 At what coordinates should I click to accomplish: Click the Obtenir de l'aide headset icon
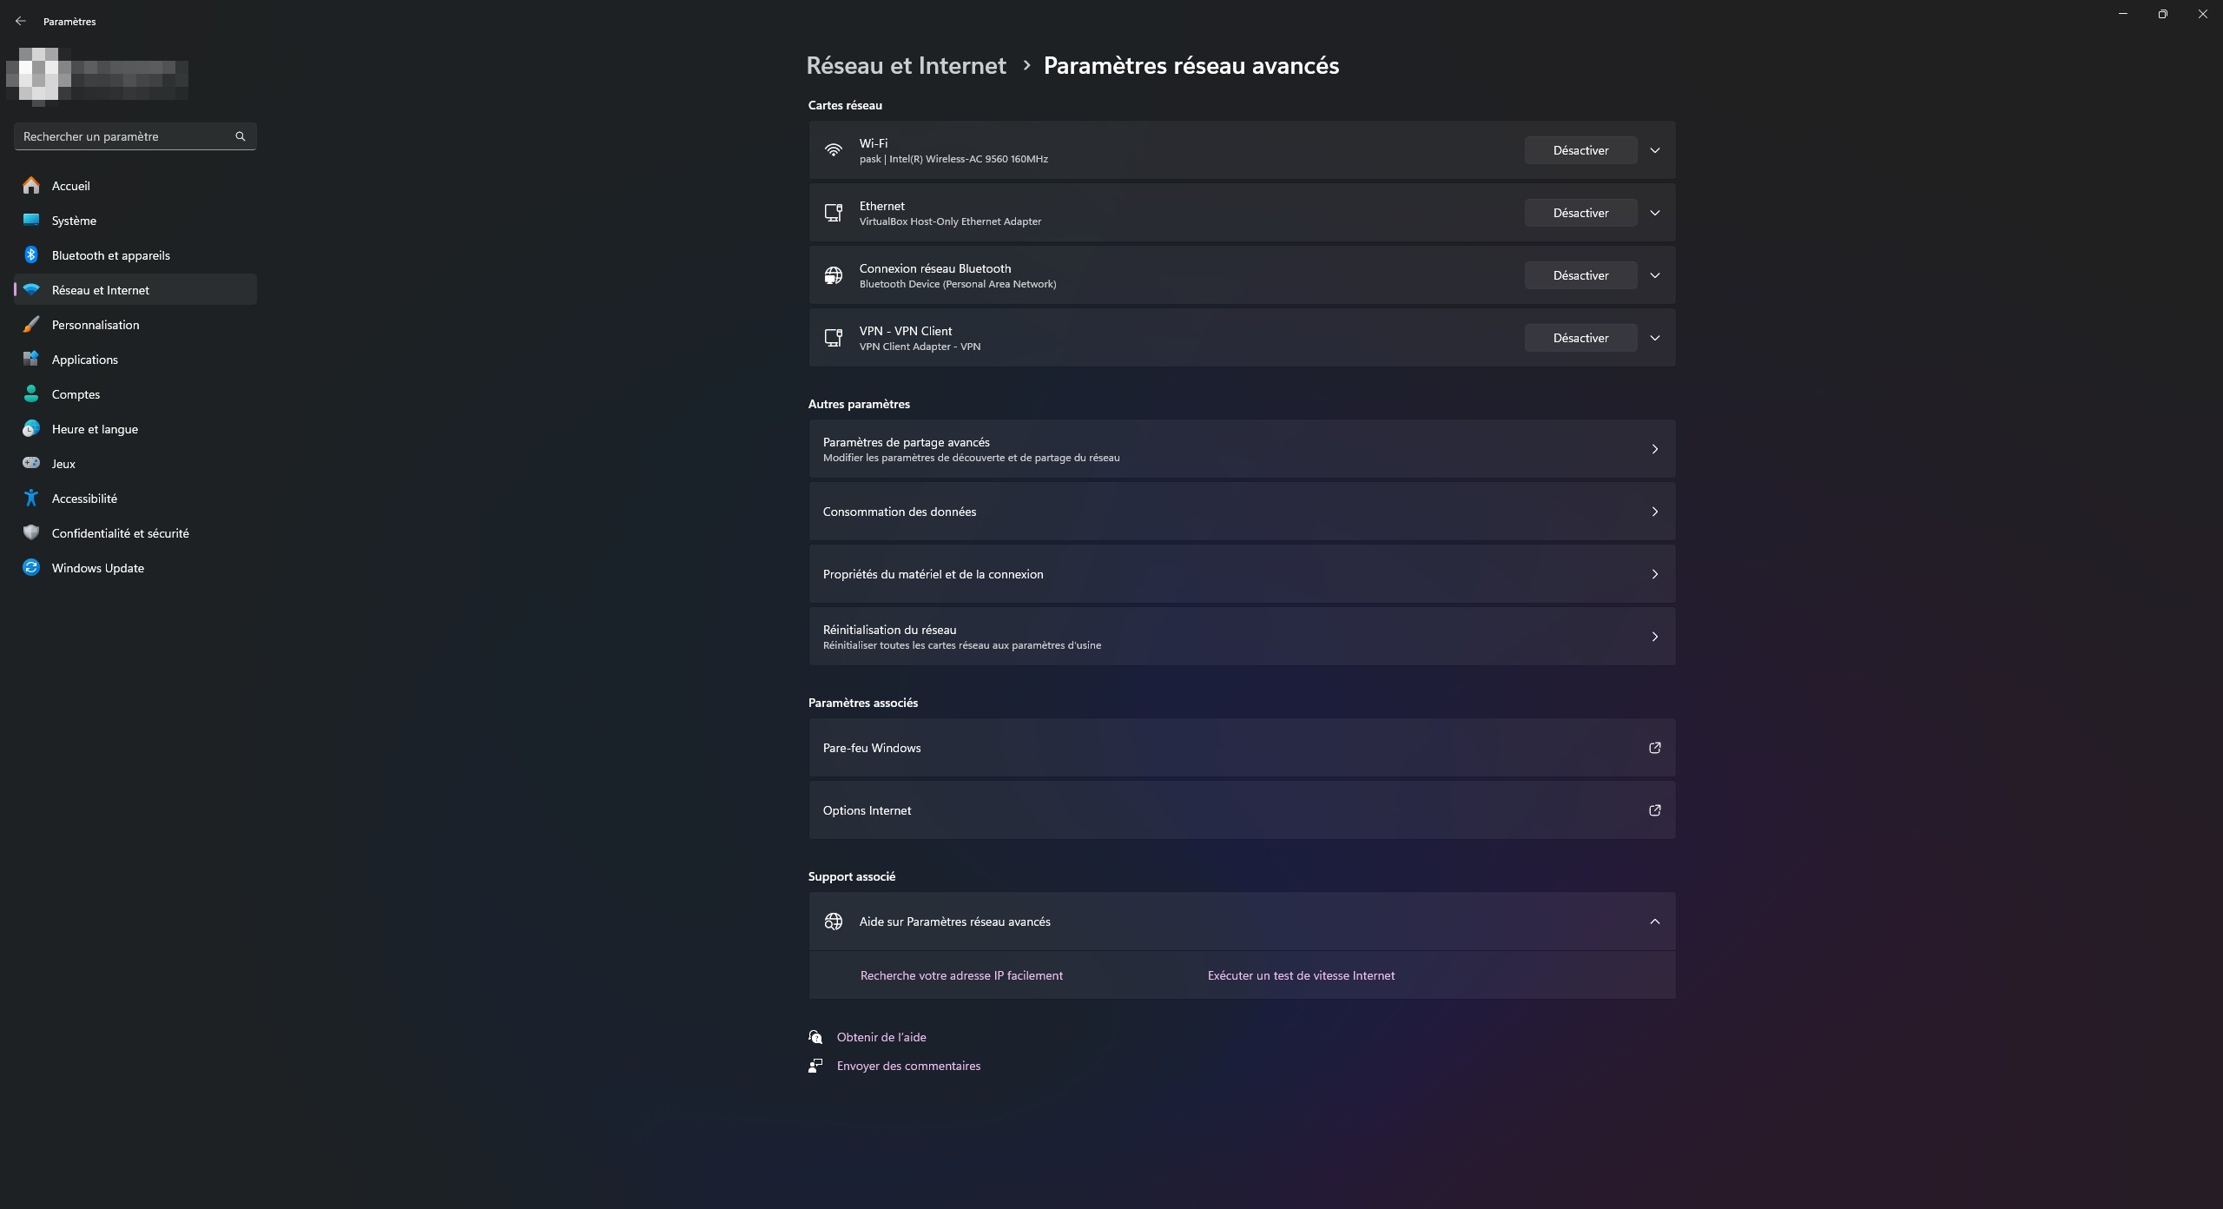coord(815,1037)
